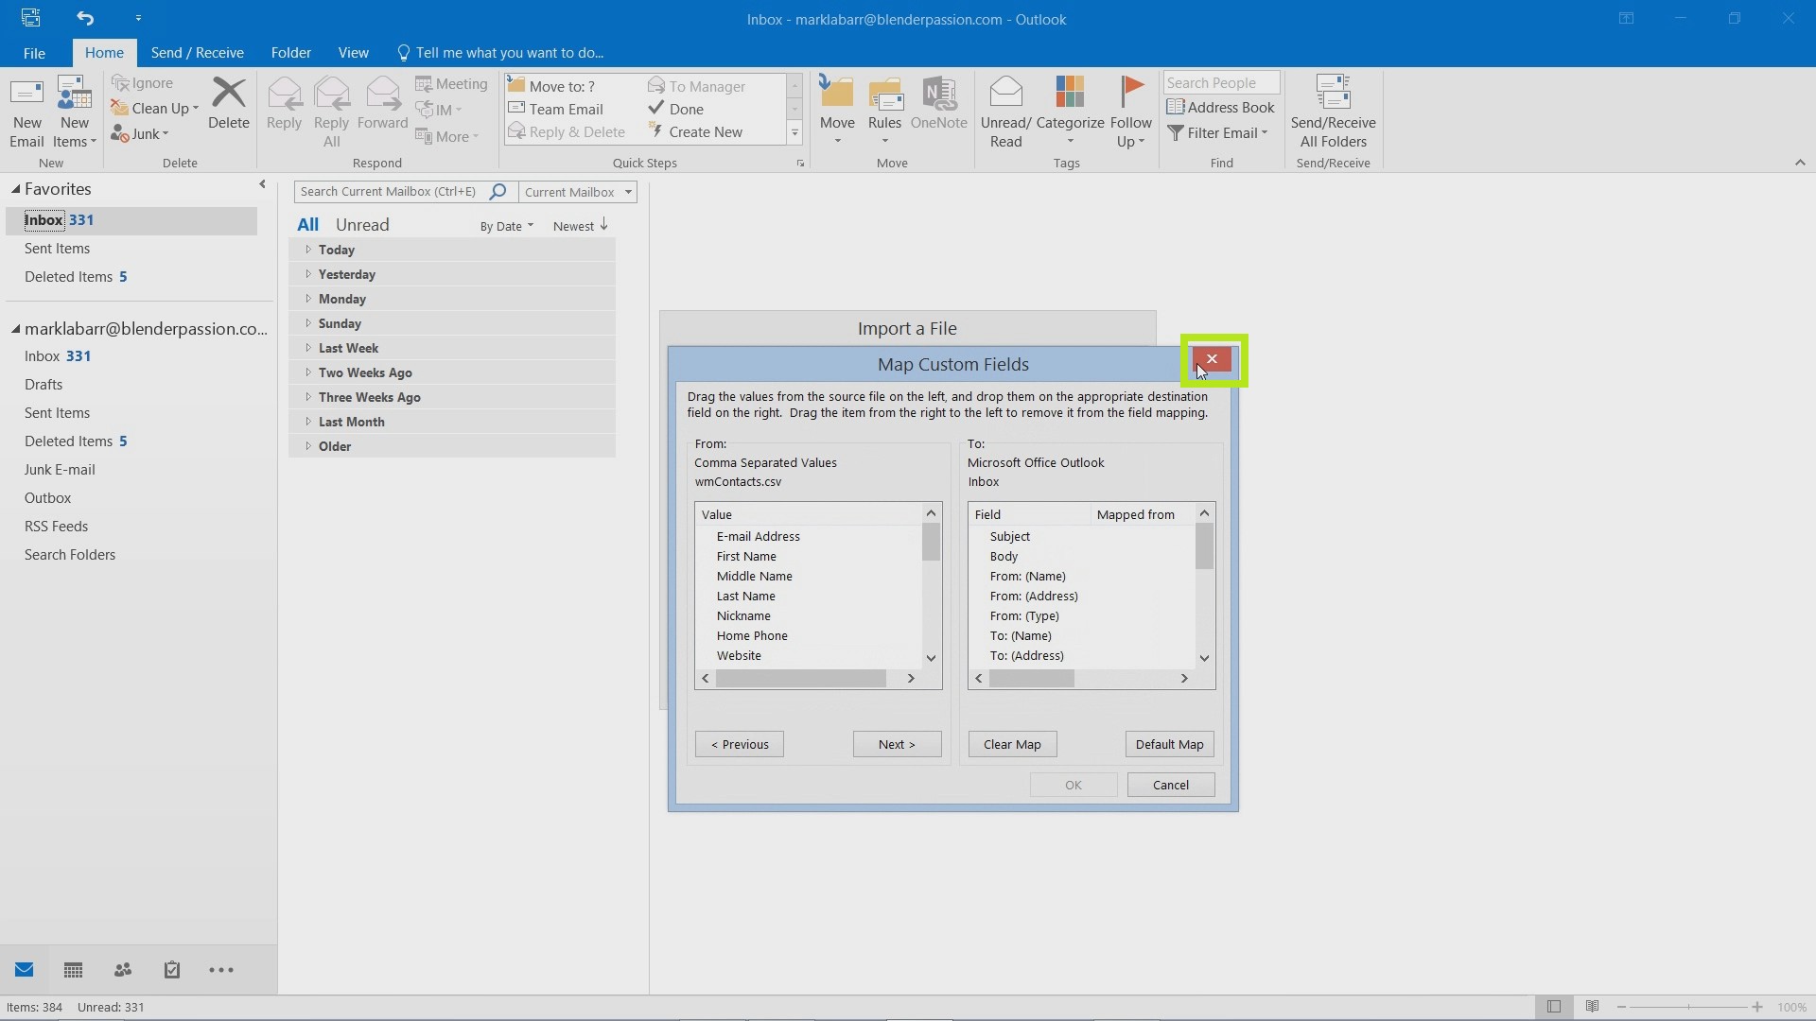Switch to People view icon
This screenshot has width=1816, height=1021.
point(123,970)
